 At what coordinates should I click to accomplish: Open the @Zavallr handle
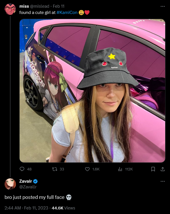[28, 187]
